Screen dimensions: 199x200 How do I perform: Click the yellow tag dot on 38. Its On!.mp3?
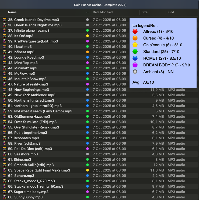point(88,36)
